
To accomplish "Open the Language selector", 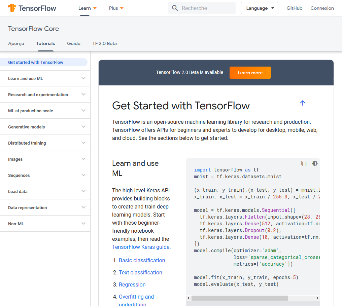I will (x=260, y=8).
